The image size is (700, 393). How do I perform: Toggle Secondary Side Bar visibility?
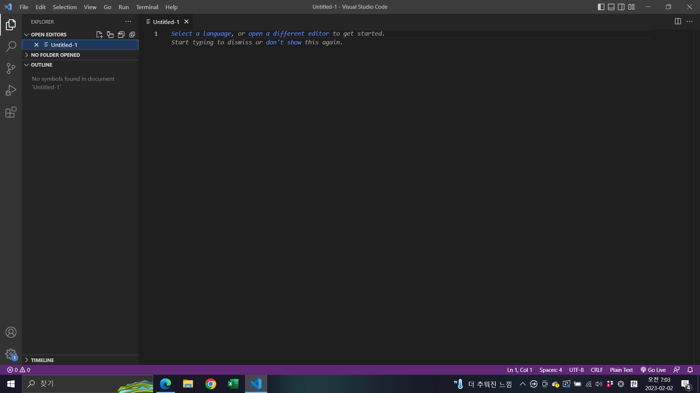pyautogui.click(x=621, y=7)
